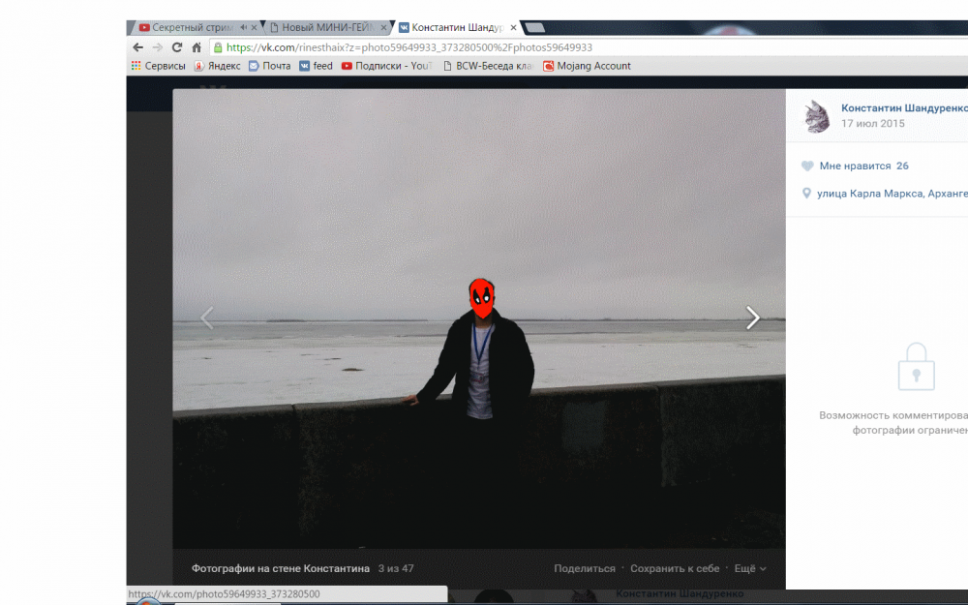Click the photo counter 3 из 47
Viewport: 968px width, 605px height.
[396, 568]
